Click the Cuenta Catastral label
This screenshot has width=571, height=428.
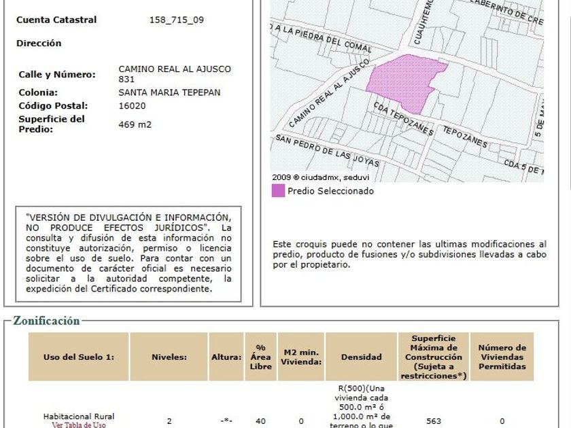(x=56, y=20)
